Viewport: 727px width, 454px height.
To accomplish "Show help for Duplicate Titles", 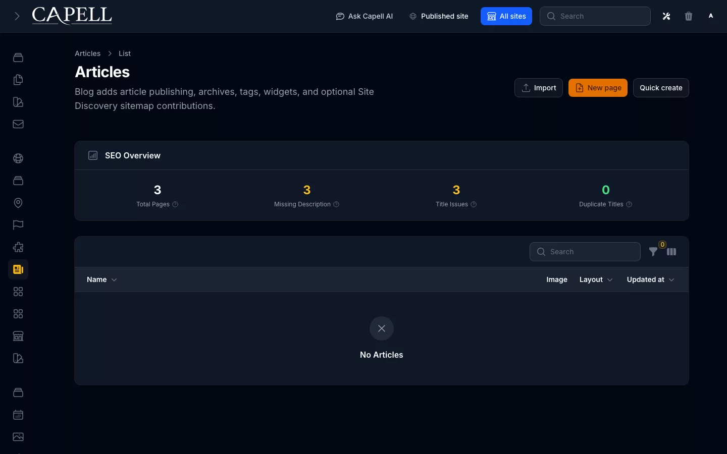I will [x=629, y=204].
